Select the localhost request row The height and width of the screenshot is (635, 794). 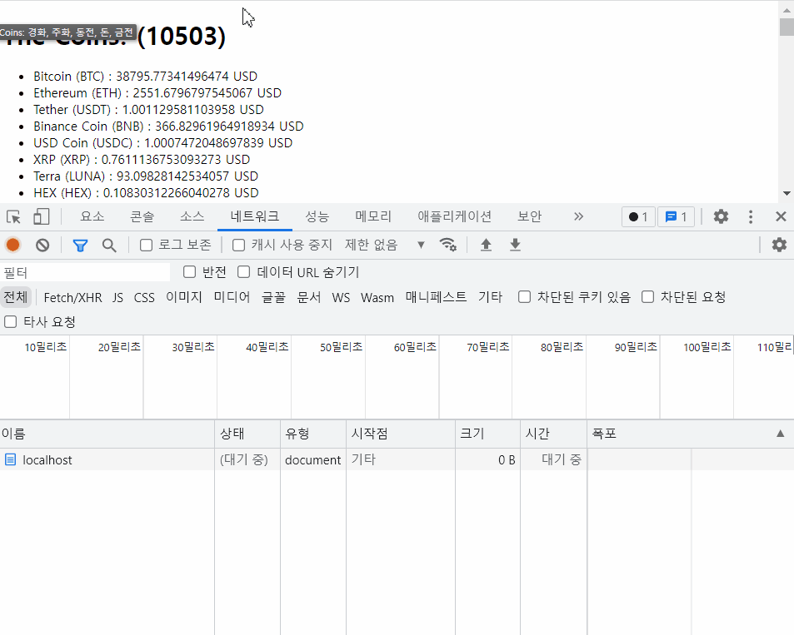point(397,459)
